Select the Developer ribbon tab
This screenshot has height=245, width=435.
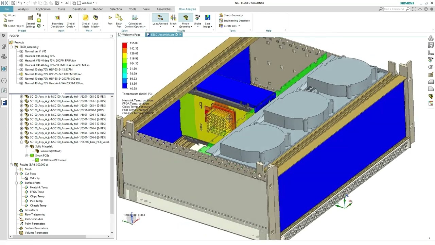[x=79, y=9]
